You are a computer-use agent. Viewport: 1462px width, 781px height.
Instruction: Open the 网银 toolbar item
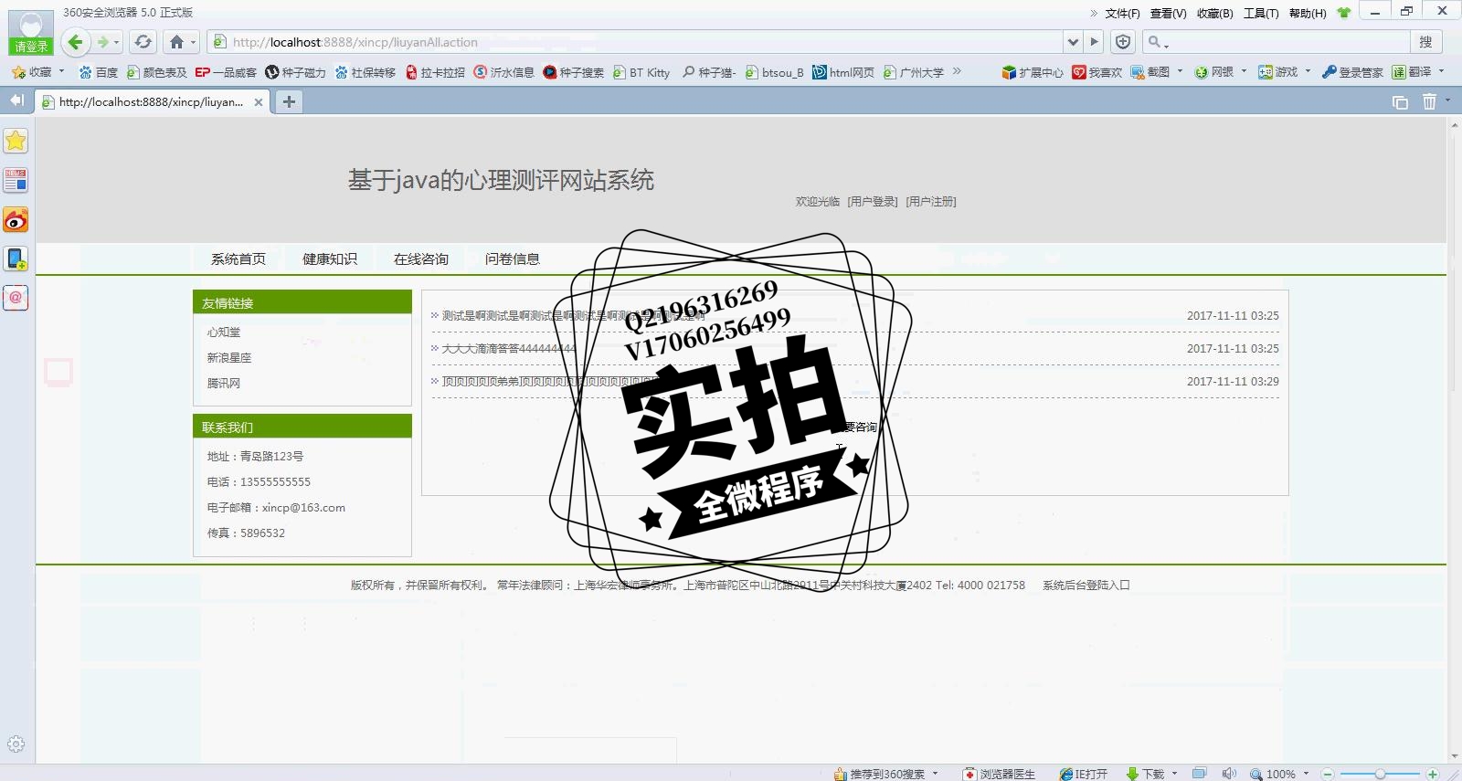tap(1214, 72)
